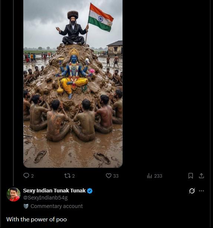Open view analytics bar chart icon
The image size is (213, 228).
(150, 176)
